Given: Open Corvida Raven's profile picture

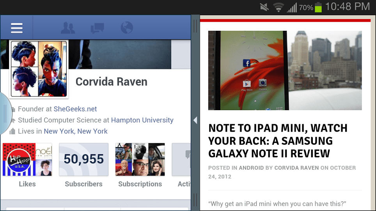Looking at the screenshot, I should [x=39, y=69].
